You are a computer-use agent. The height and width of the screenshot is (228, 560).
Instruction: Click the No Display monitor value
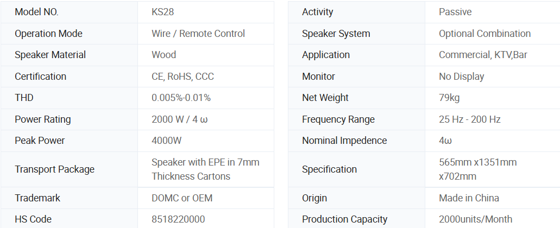pyautogui.click(x=461, y=77)
